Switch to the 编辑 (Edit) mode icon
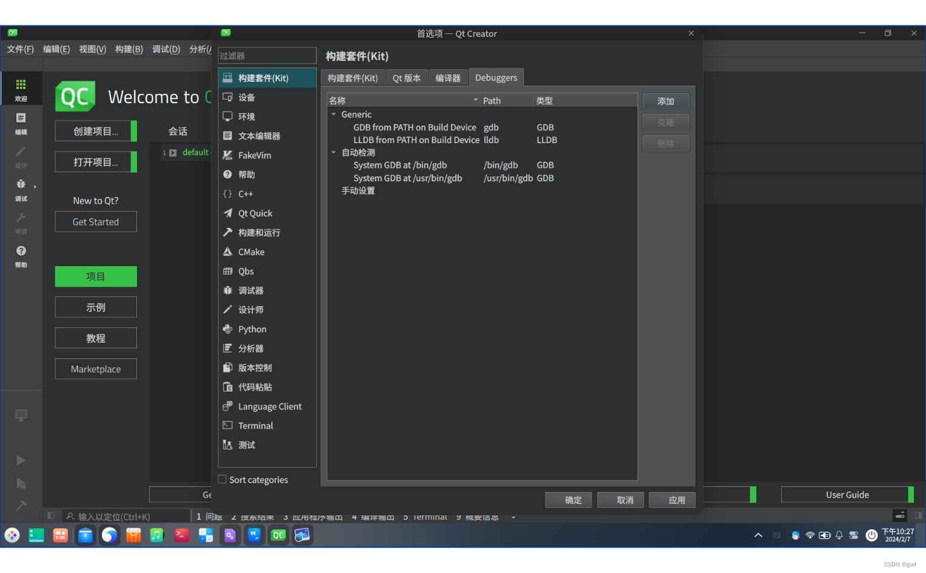 pyautogui.click(x=21, y=122)
